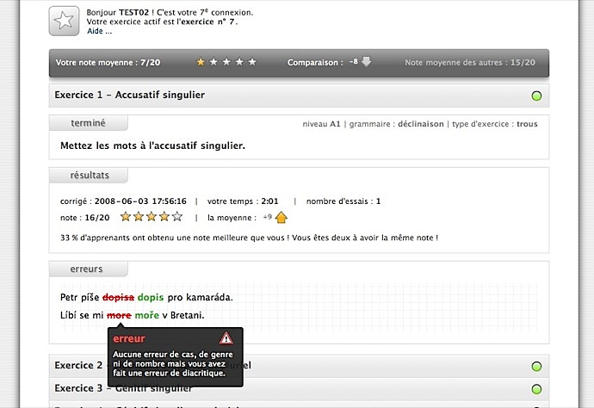
Task: Click the green status dot of Exercice 1
Action: (x=536, y=96)
